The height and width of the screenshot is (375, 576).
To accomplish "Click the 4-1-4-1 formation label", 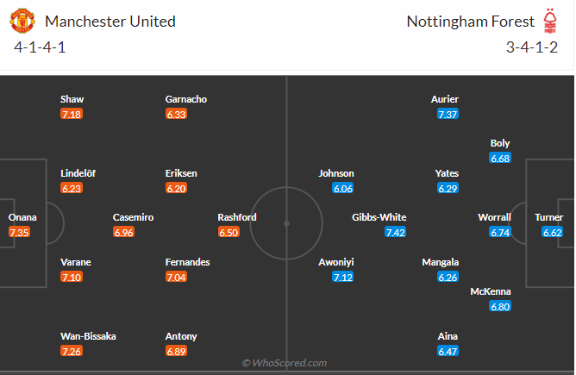I will pos(40,47).
